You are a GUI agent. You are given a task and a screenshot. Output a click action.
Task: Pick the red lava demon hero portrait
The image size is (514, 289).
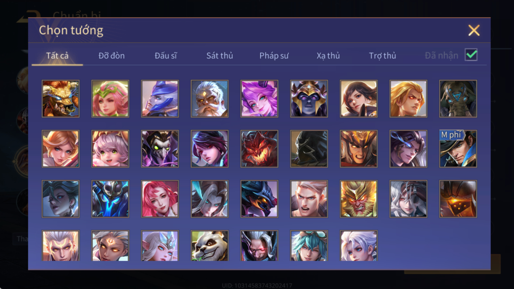[x=259, y=149]
